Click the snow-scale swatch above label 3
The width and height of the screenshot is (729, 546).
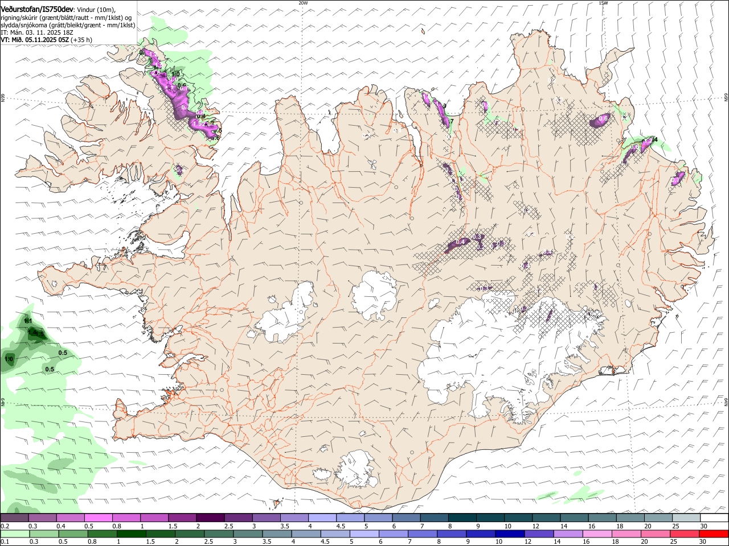pos(266,518)
